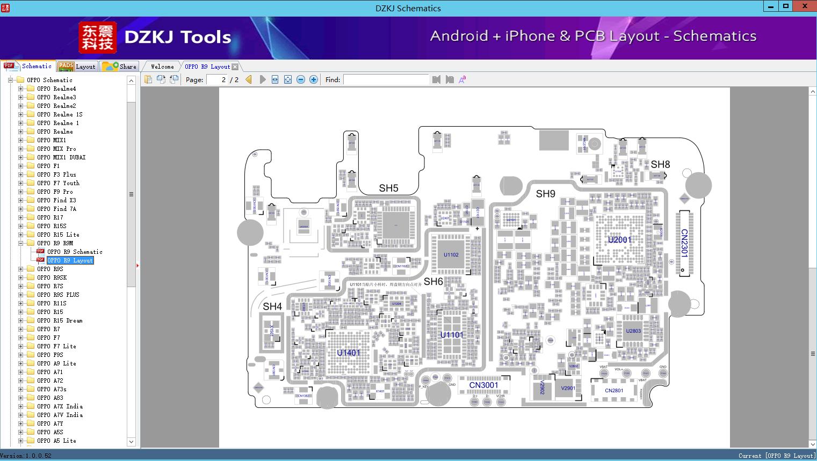Expand the OPPO R9S PLUS folder
The height and width of the screenshot is (461, 817).
(20, 295)
